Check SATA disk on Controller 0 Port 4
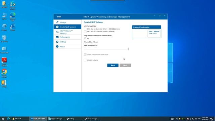 point(85,29)
